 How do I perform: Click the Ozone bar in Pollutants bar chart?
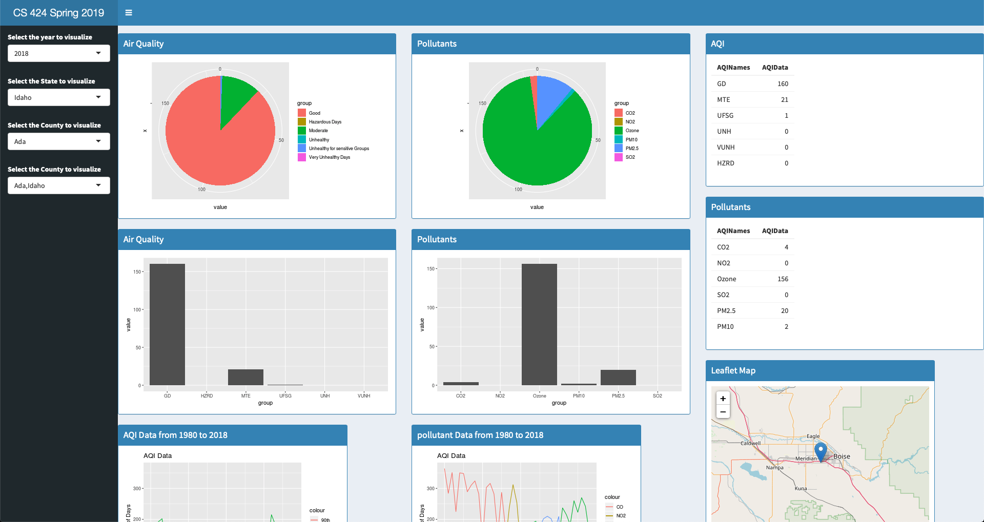[539, 324]
